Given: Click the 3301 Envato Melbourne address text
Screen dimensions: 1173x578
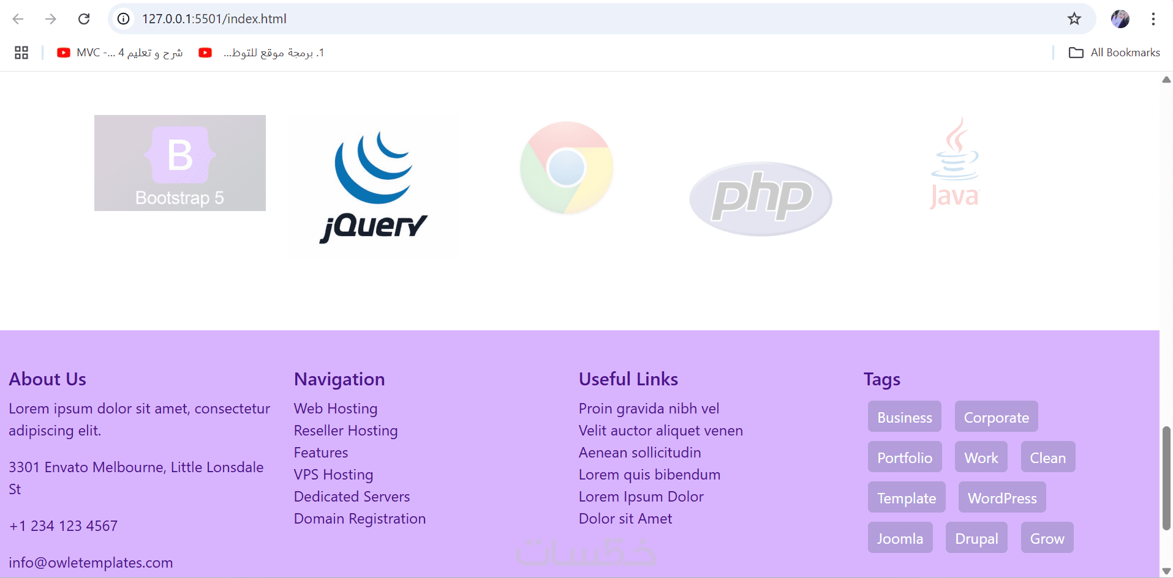Looking at the screenshot, I should coord(136,478).
